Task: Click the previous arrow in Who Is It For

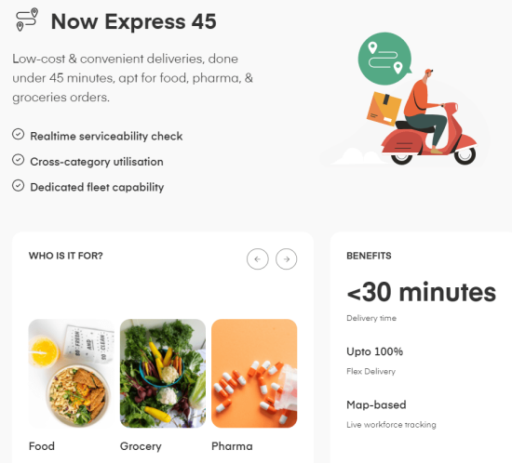Action: tap(258, 259)
